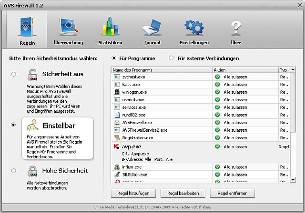305x213 pixels.
Task: Switch to the Einstellungen tab label
Action: [194, 43]
